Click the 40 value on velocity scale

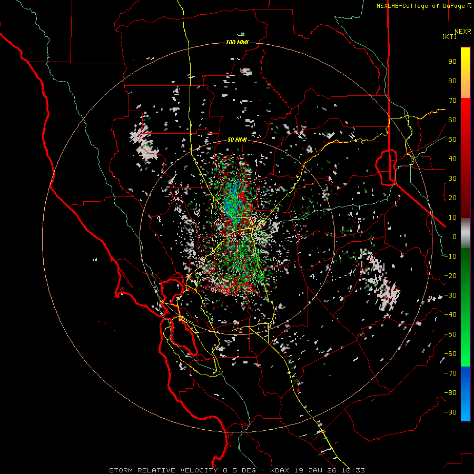click(452, 159)
